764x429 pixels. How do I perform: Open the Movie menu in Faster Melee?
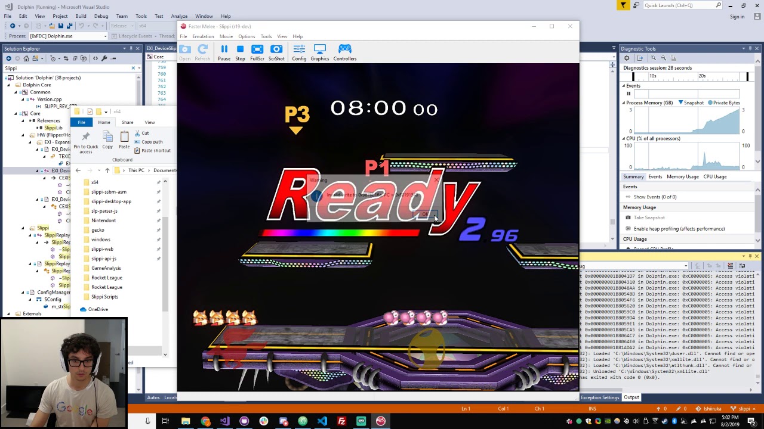[226, 36]
